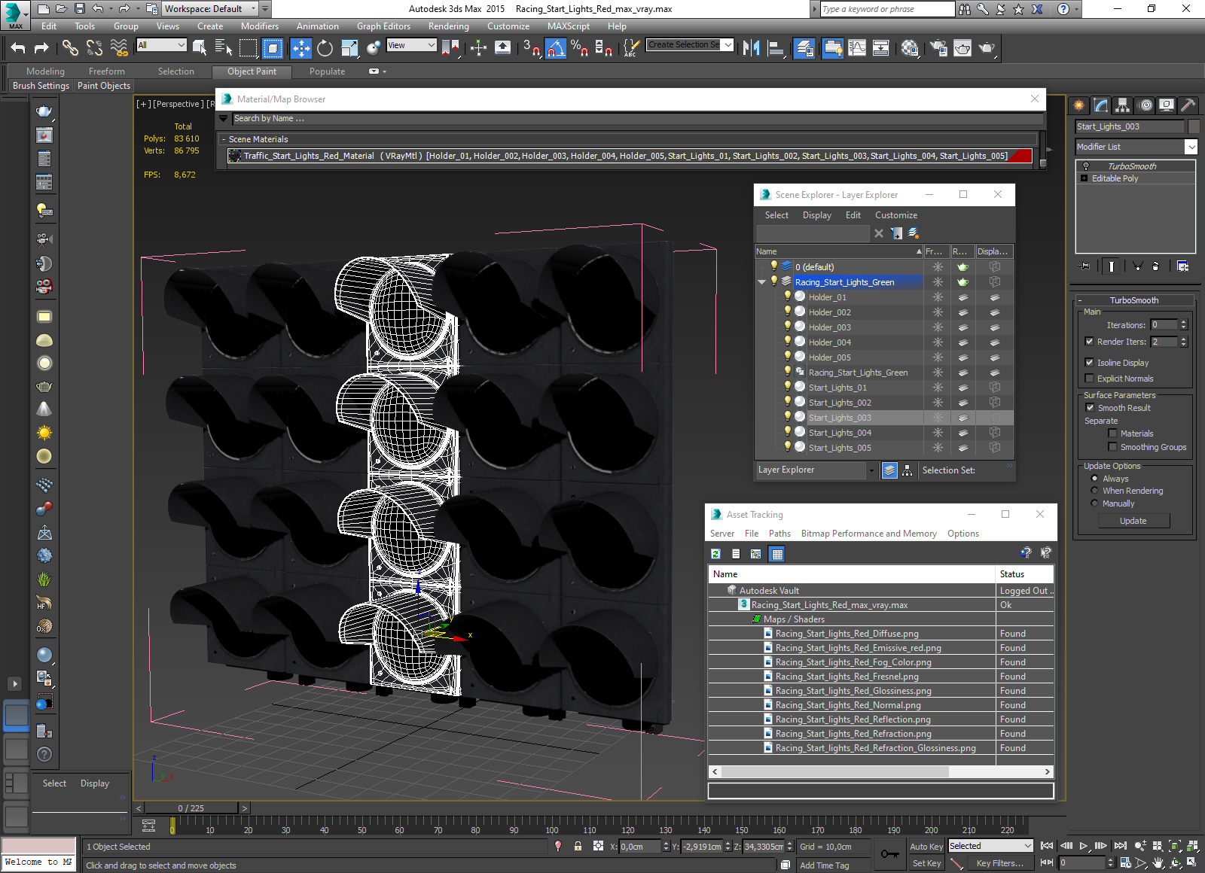Viewport: 1205px width, 873px height.
Task: Enable Separate by Smoothing Groups checkbox
Action: 1112,446
